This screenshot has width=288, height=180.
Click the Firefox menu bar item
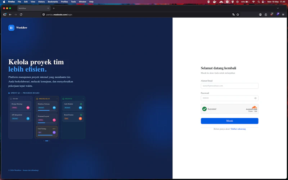pos(12,2)
